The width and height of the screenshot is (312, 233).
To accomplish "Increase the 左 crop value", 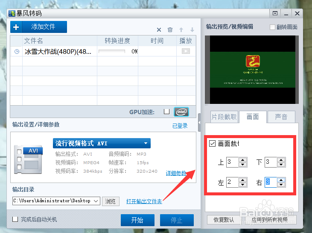I will 242,180.
